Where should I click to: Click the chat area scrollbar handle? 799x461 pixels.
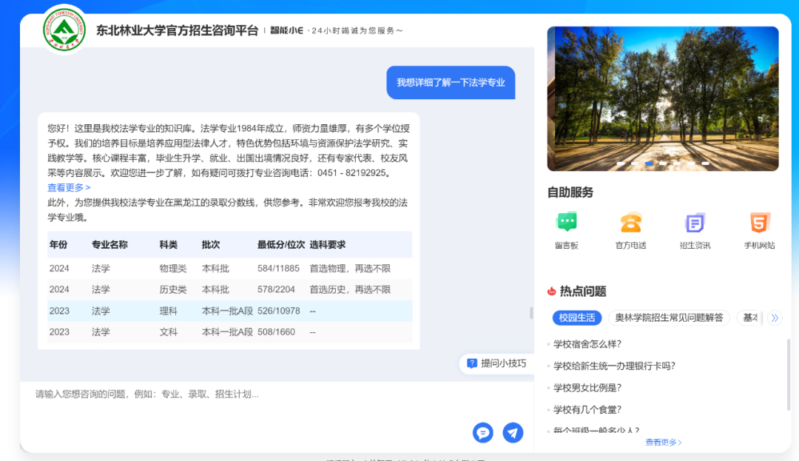click(x=531, y=313)
